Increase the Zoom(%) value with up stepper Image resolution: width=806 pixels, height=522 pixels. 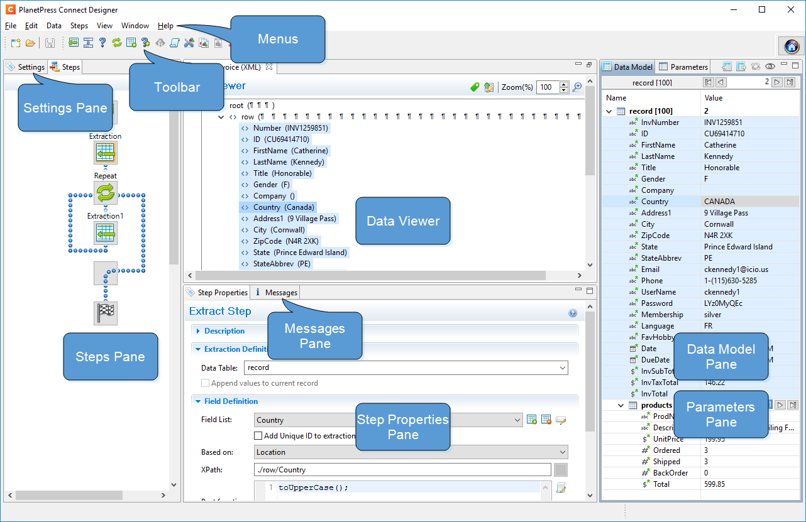tap(564, 84)
